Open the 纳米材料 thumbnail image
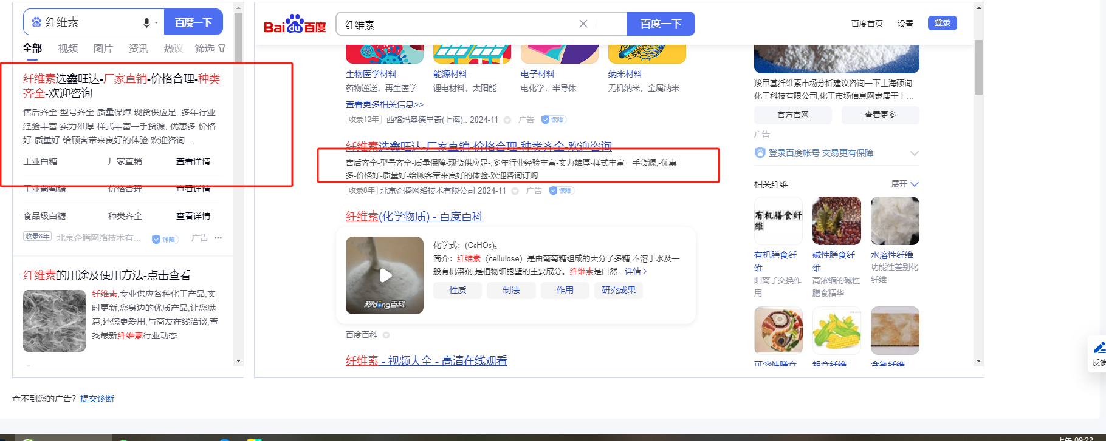 (x=647, y=54)
